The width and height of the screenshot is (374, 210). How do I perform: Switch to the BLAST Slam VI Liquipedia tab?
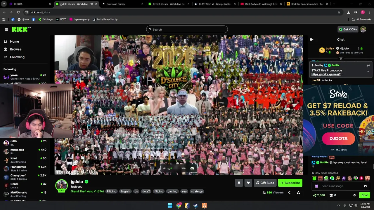pyautogui.click(x=215, y=4)
